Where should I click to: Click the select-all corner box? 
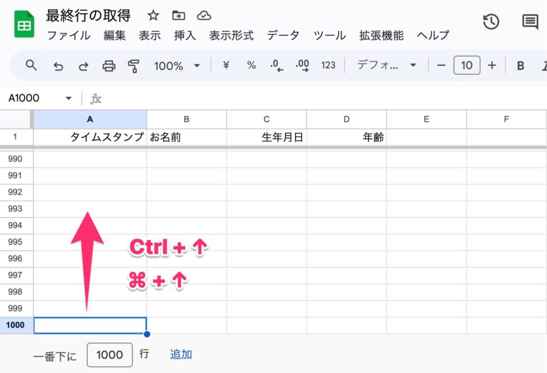(x=15, y=119)
